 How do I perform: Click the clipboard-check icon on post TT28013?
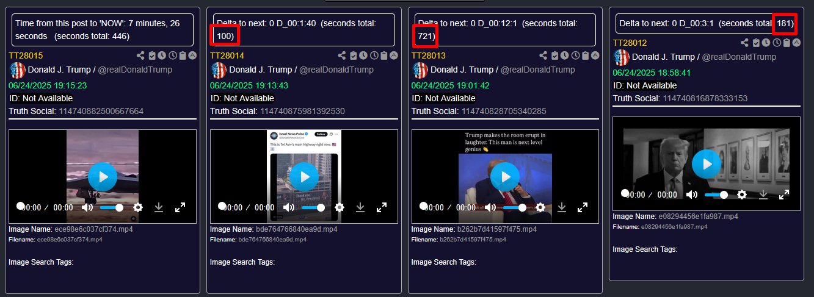coord(555,55)
